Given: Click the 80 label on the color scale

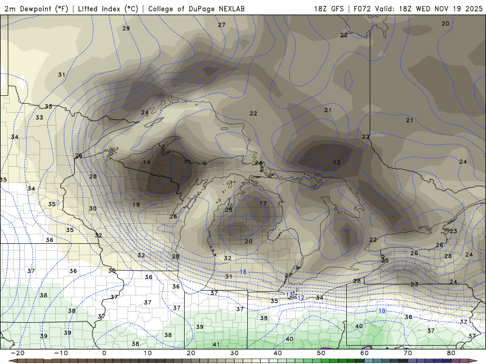Looking at the screenshot, I should coord(451,353).
